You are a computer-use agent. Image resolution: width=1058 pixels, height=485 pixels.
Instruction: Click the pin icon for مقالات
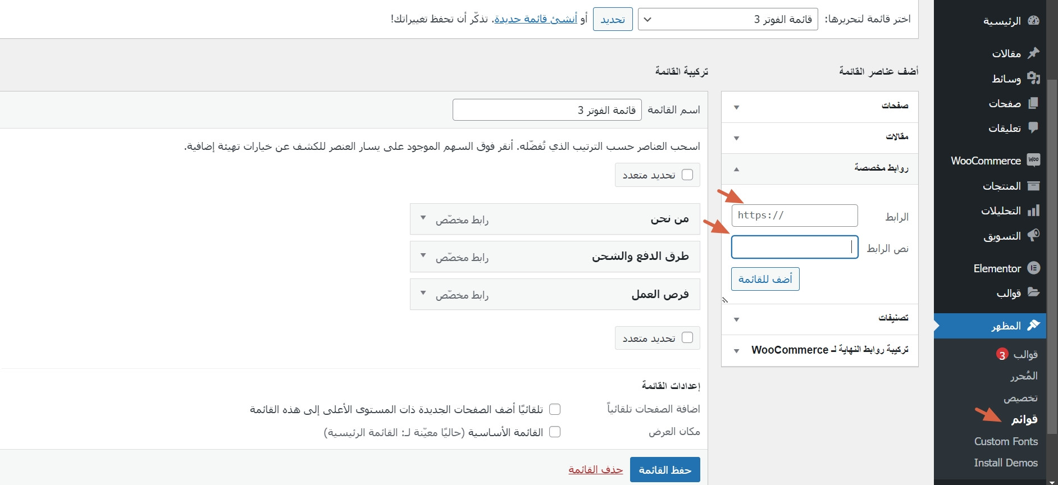point(1033,53)
